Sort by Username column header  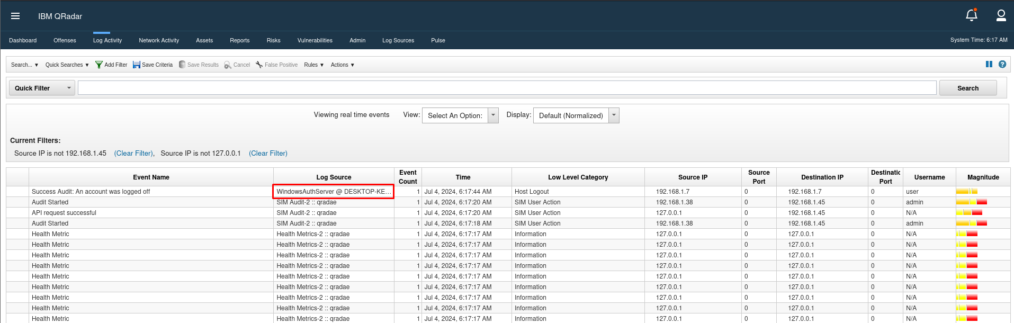point(929,177)
